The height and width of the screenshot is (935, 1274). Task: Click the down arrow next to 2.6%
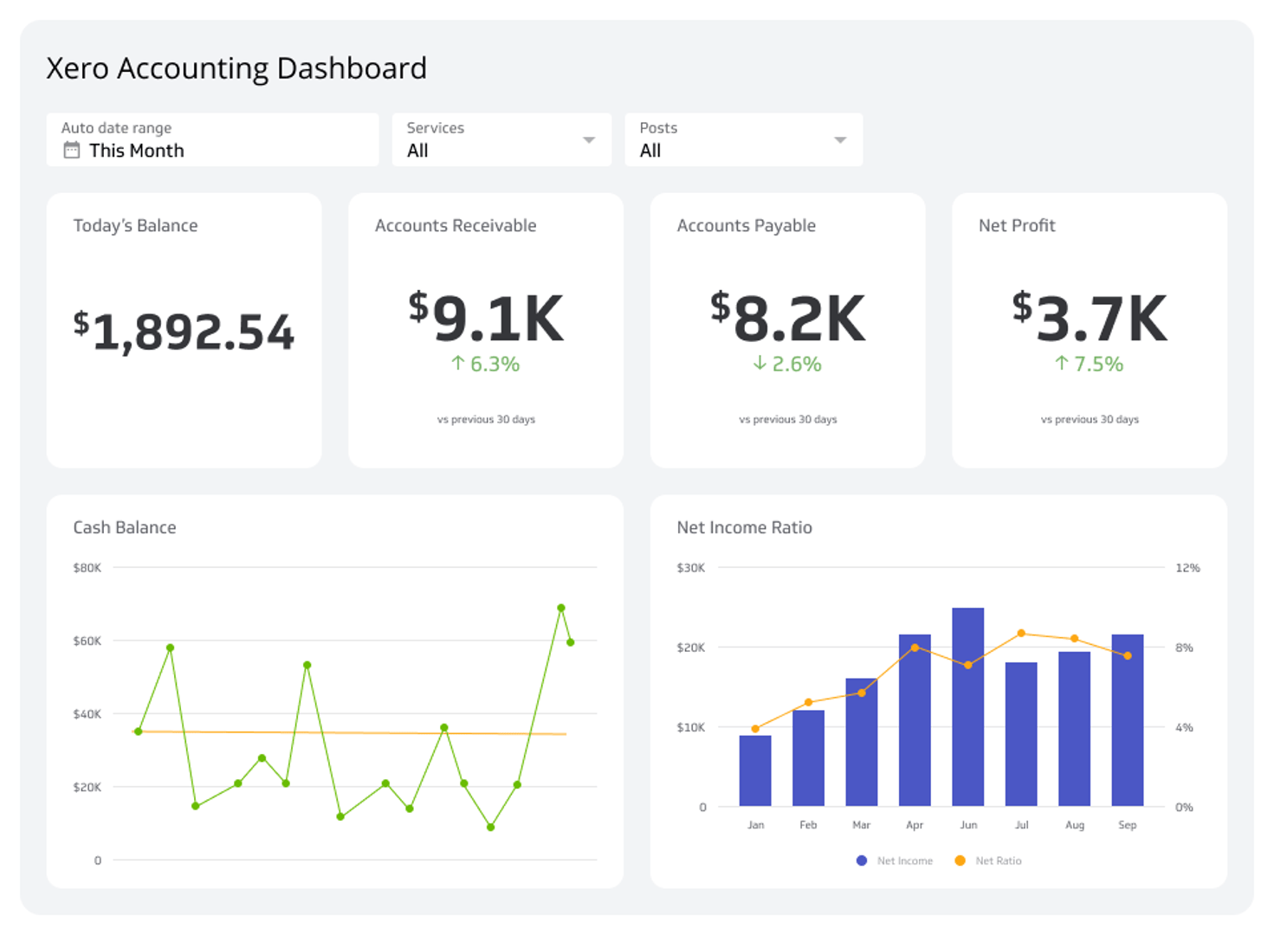760,364
